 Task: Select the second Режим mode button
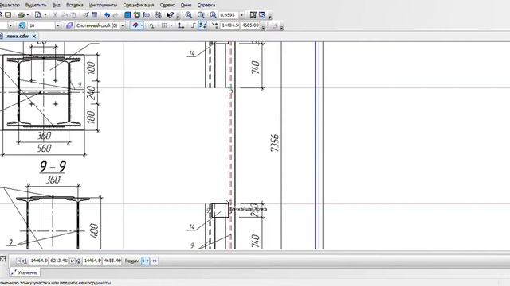[x=155, y=261]
